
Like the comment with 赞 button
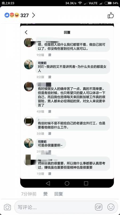(45, 194)
